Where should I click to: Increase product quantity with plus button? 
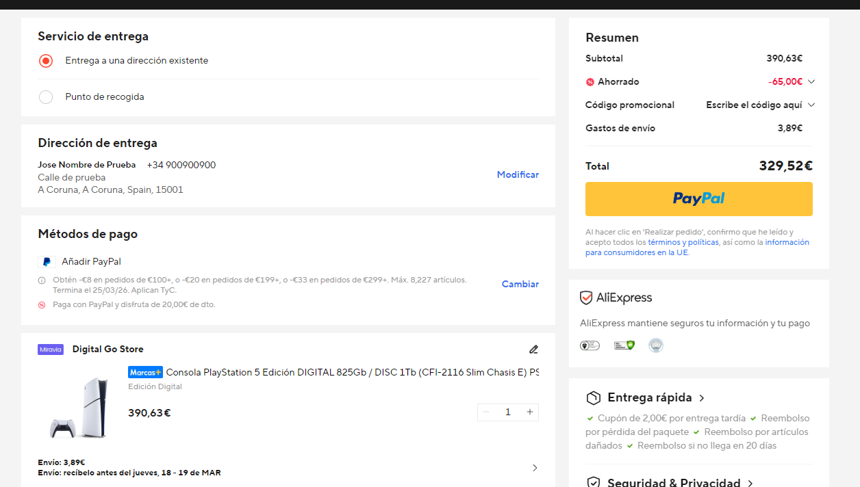click(x=529, y=412)
